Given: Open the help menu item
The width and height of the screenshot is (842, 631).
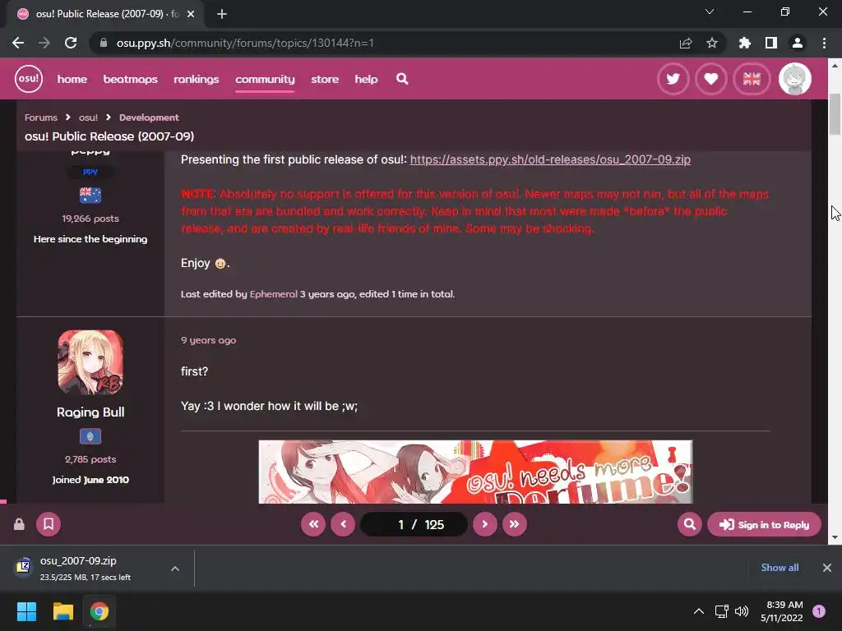Looking at the screenshot, I should pos(366,79).
